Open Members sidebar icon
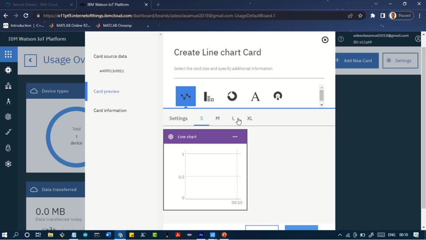Screen dimensions: 426x240 point(8,86)
